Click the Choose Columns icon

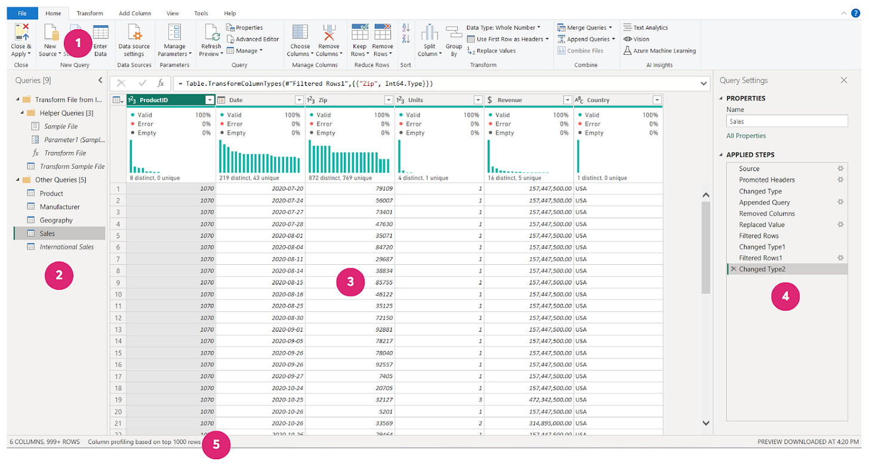[300, 33]
